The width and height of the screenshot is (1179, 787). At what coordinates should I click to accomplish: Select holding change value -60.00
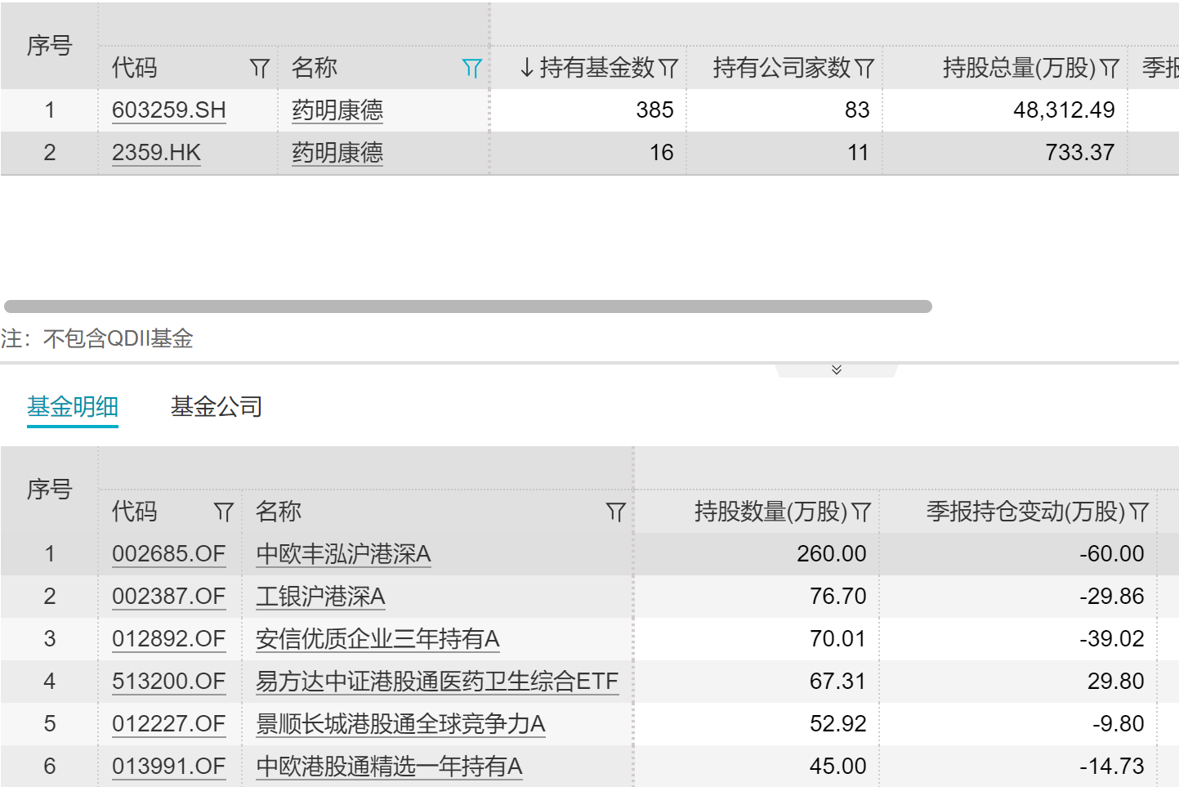1111,553
